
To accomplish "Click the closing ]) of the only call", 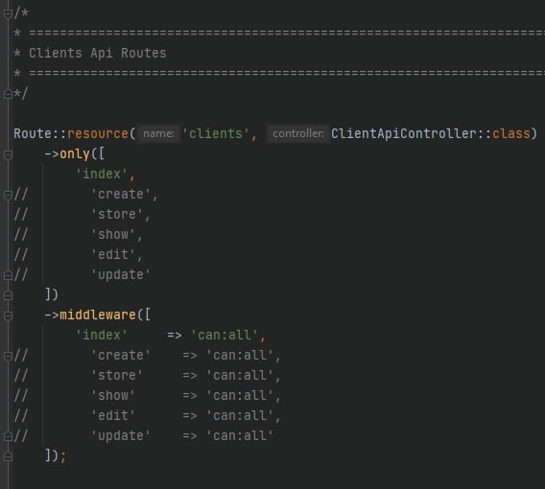I will coord(52,295).
